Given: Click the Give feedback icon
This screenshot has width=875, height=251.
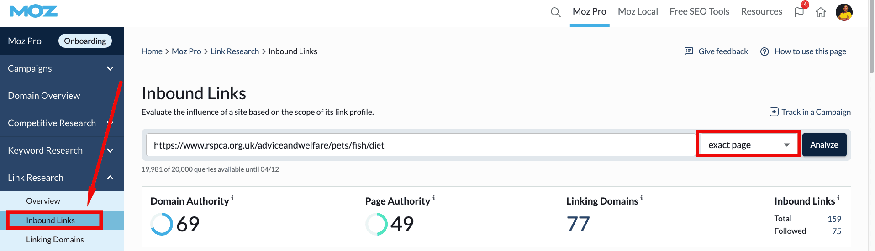Looking at the screenshot, I should pyautogui.click(x=689, y=51).
